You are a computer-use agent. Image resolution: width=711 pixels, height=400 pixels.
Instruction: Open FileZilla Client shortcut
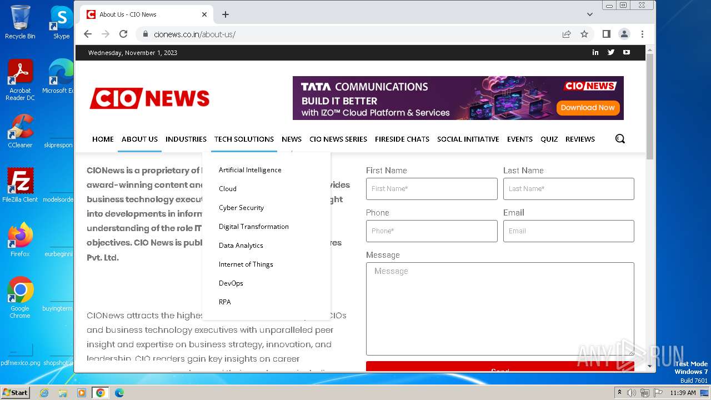pos(20,185)
